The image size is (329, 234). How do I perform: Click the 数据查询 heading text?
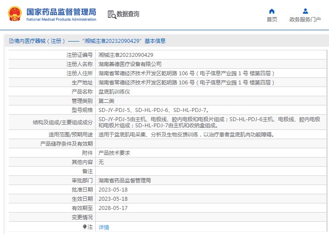[128, 14]
